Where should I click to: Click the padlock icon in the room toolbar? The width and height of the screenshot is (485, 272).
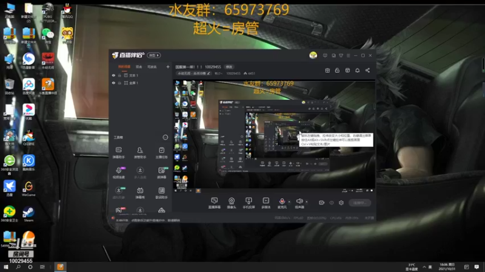point(337,70)
